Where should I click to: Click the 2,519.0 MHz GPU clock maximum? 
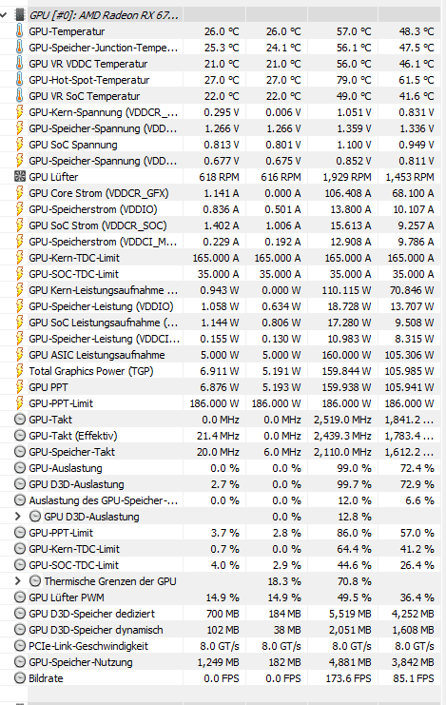coord(342,420)
